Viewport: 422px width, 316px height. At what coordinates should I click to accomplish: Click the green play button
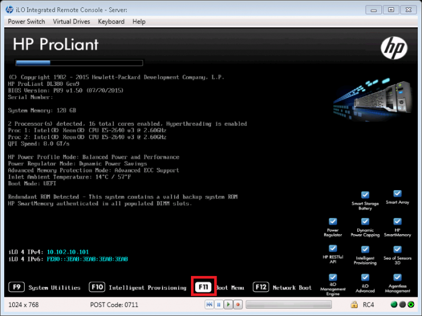[x=228, y=304]
